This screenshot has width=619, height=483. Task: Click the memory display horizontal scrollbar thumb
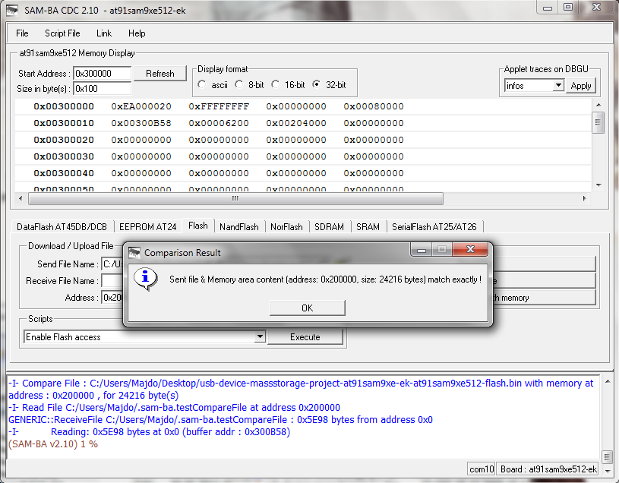[235, 198]
